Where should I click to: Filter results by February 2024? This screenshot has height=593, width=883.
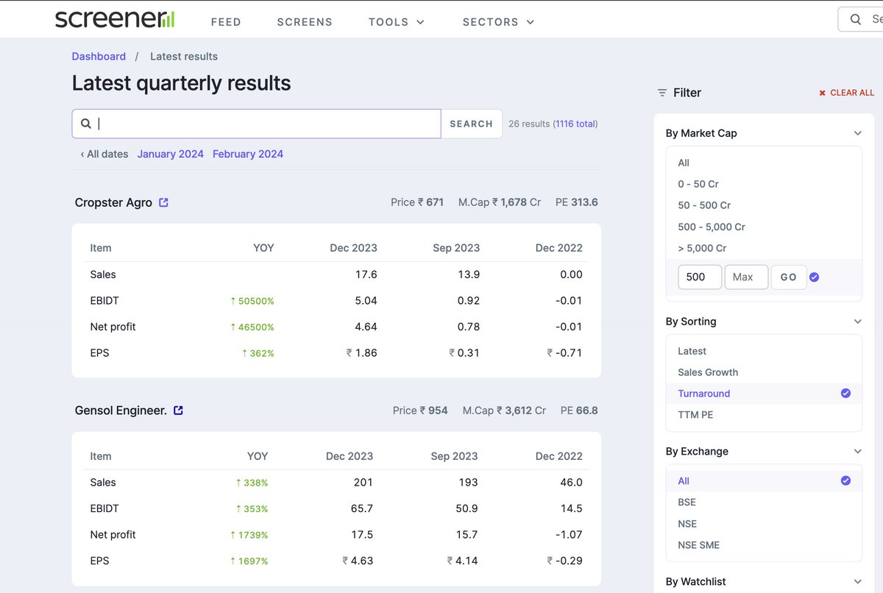tap(248, 154)
